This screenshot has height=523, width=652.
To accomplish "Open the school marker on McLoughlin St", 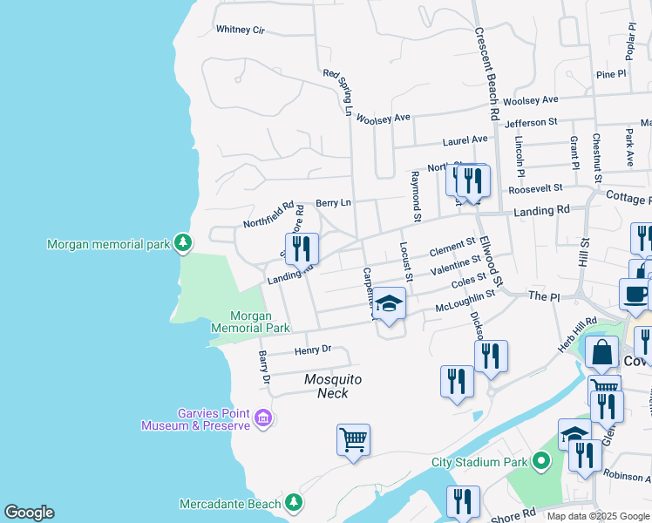I will coord(390,304).
